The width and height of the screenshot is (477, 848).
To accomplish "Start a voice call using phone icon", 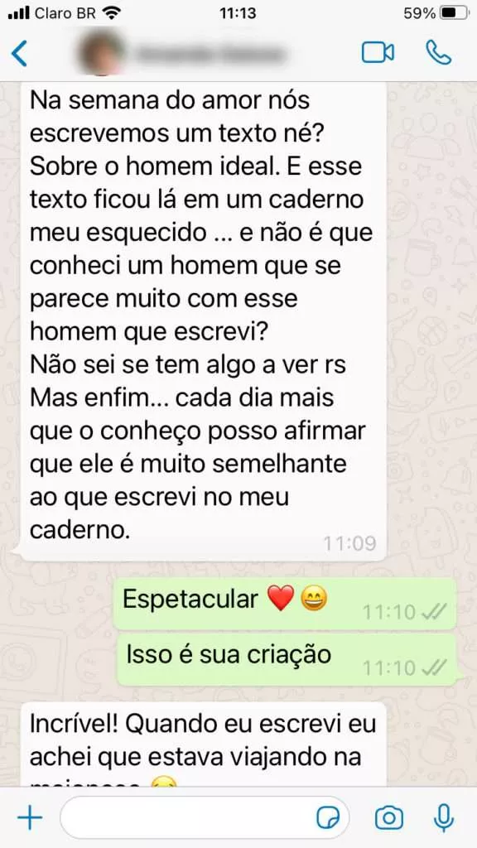I will point(438,52).
